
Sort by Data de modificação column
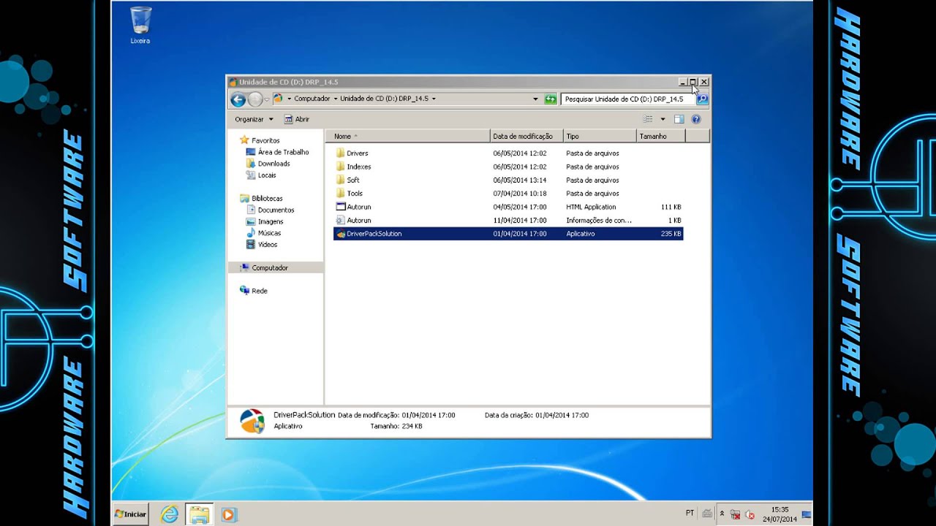pyautogui.click(x=526, y=137)
